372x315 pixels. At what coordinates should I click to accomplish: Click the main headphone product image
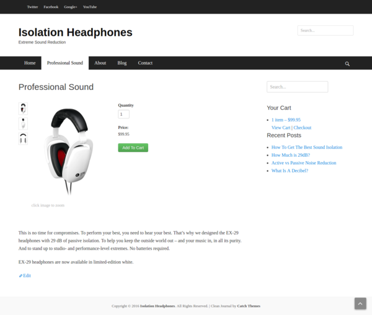[69, 152]
